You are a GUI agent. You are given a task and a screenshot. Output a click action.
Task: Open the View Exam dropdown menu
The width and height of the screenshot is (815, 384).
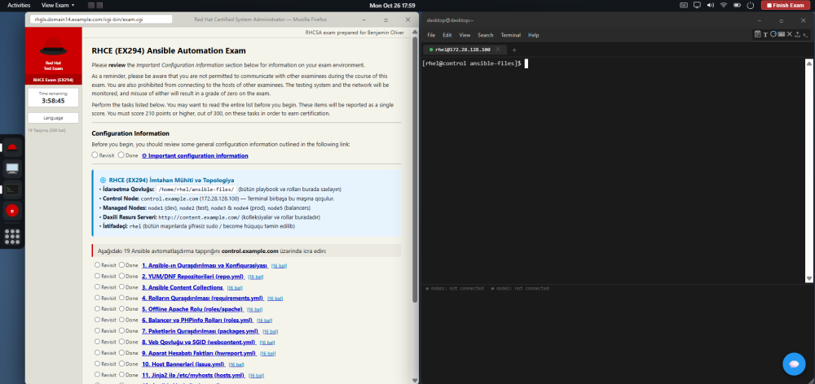58,5
